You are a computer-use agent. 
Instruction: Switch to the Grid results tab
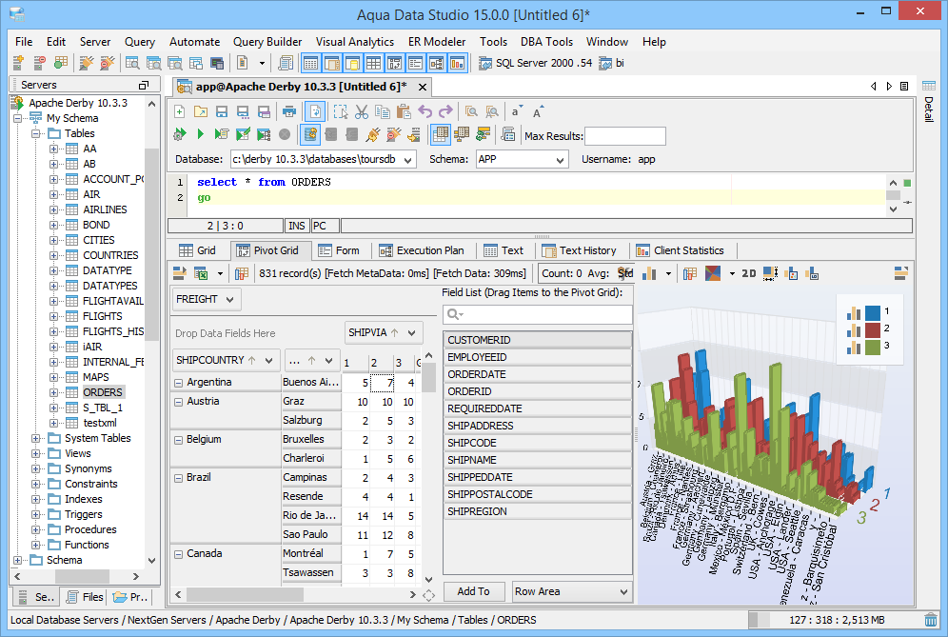pyautogui.click(x=198, y=249)
